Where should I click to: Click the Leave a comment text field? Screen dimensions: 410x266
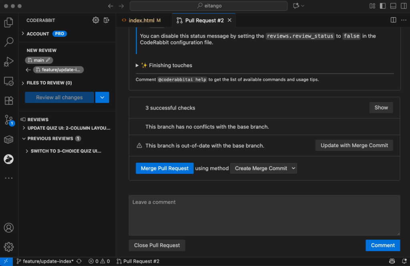pyautogui.click(x=264, y=215)
